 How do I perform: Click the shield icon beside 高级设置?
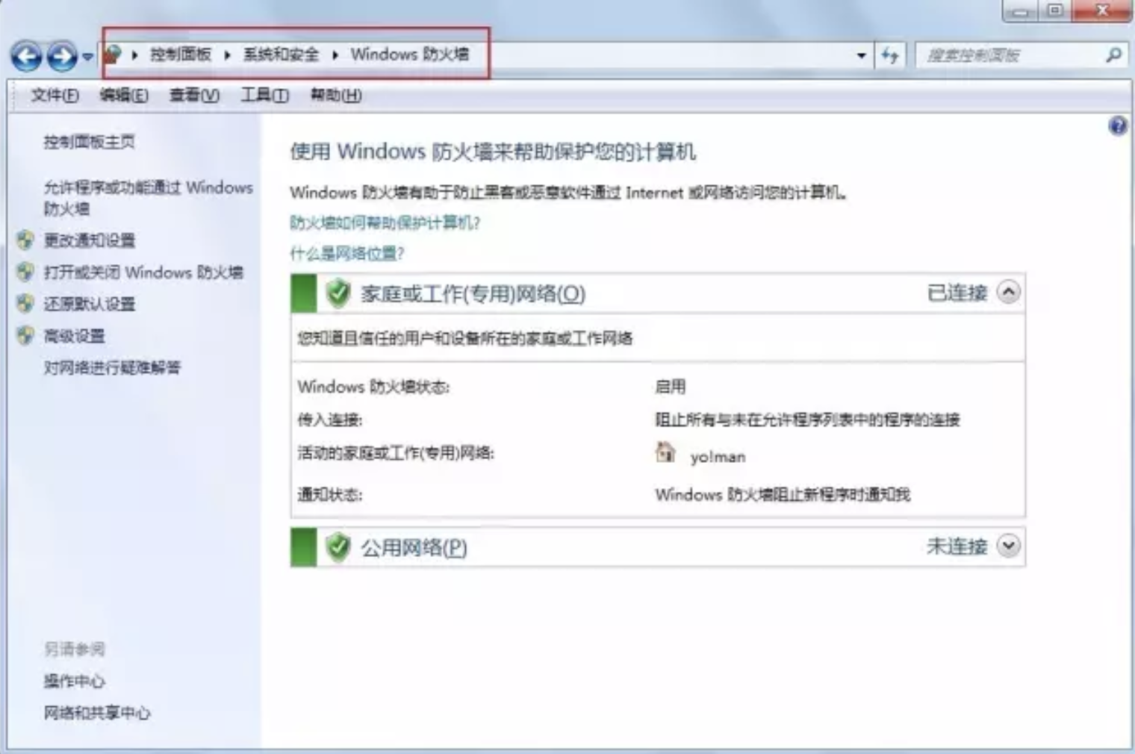tap(25, 335)
